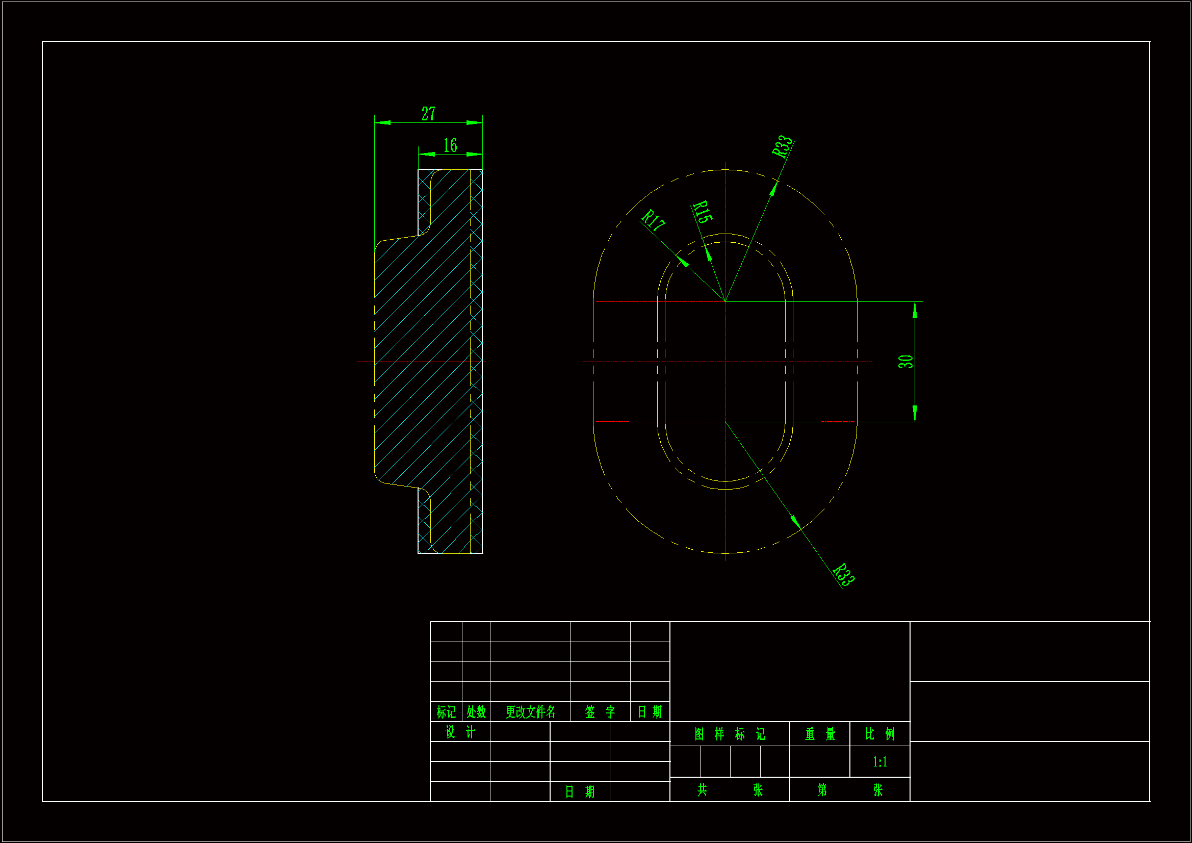Select the 16 dimension label
The image size is (1192, 843).
coord(450,145)
